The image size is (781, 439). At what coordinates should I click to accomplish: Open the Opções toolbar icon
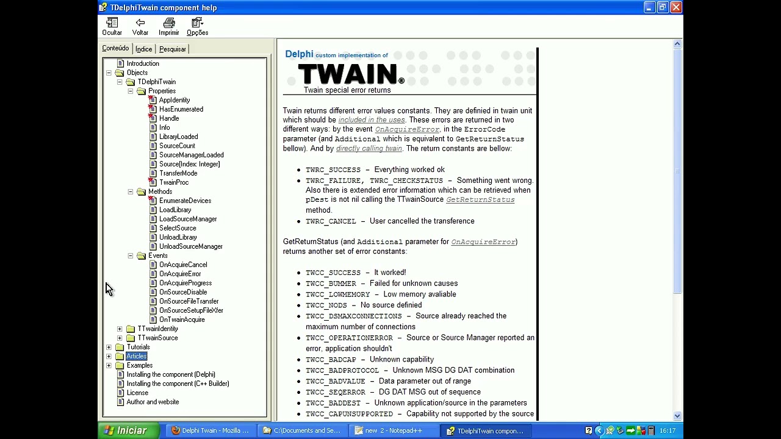point(197,23)
